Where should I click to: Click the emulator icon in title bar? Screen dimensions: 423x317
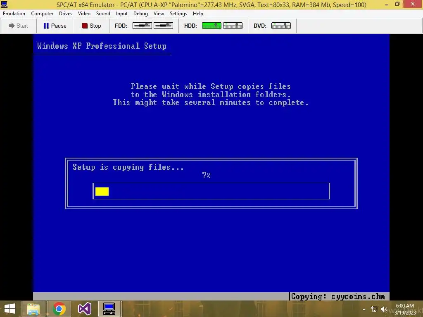point(4,4)
